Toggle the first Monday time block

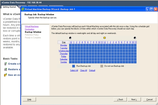coord(71,45)
